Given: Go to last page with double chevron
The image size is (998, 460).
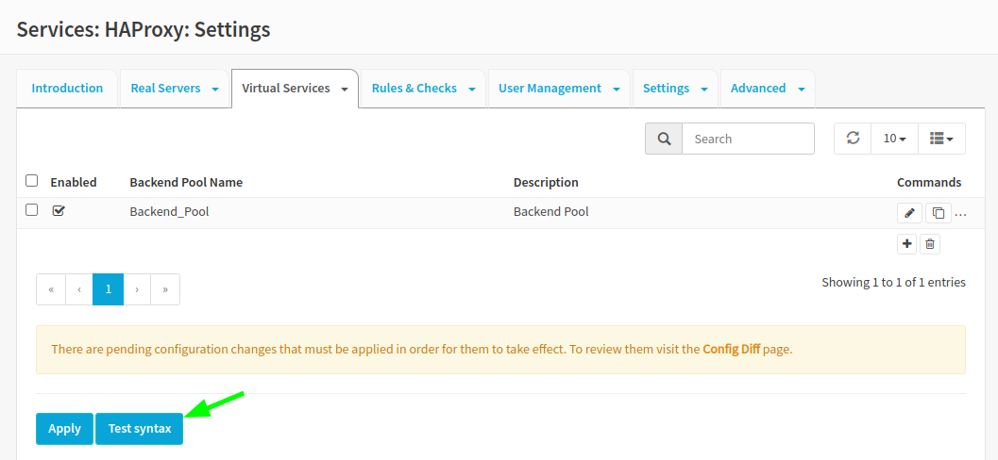Looking at the screenshot, I should pos(165,289).
